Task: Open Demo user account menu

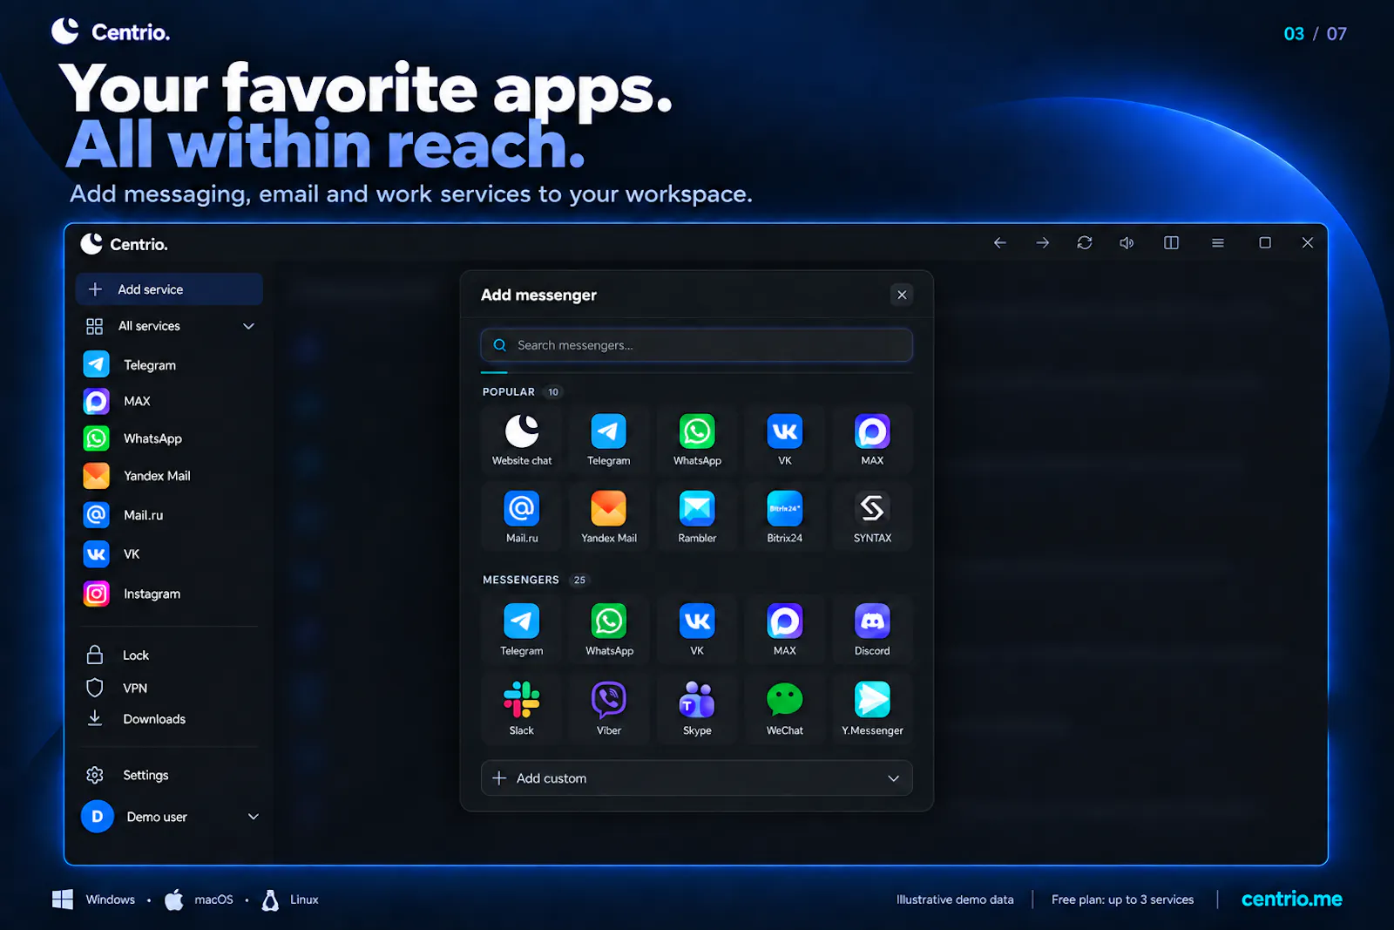Action: pyautogui.click(x=170, y=817)
